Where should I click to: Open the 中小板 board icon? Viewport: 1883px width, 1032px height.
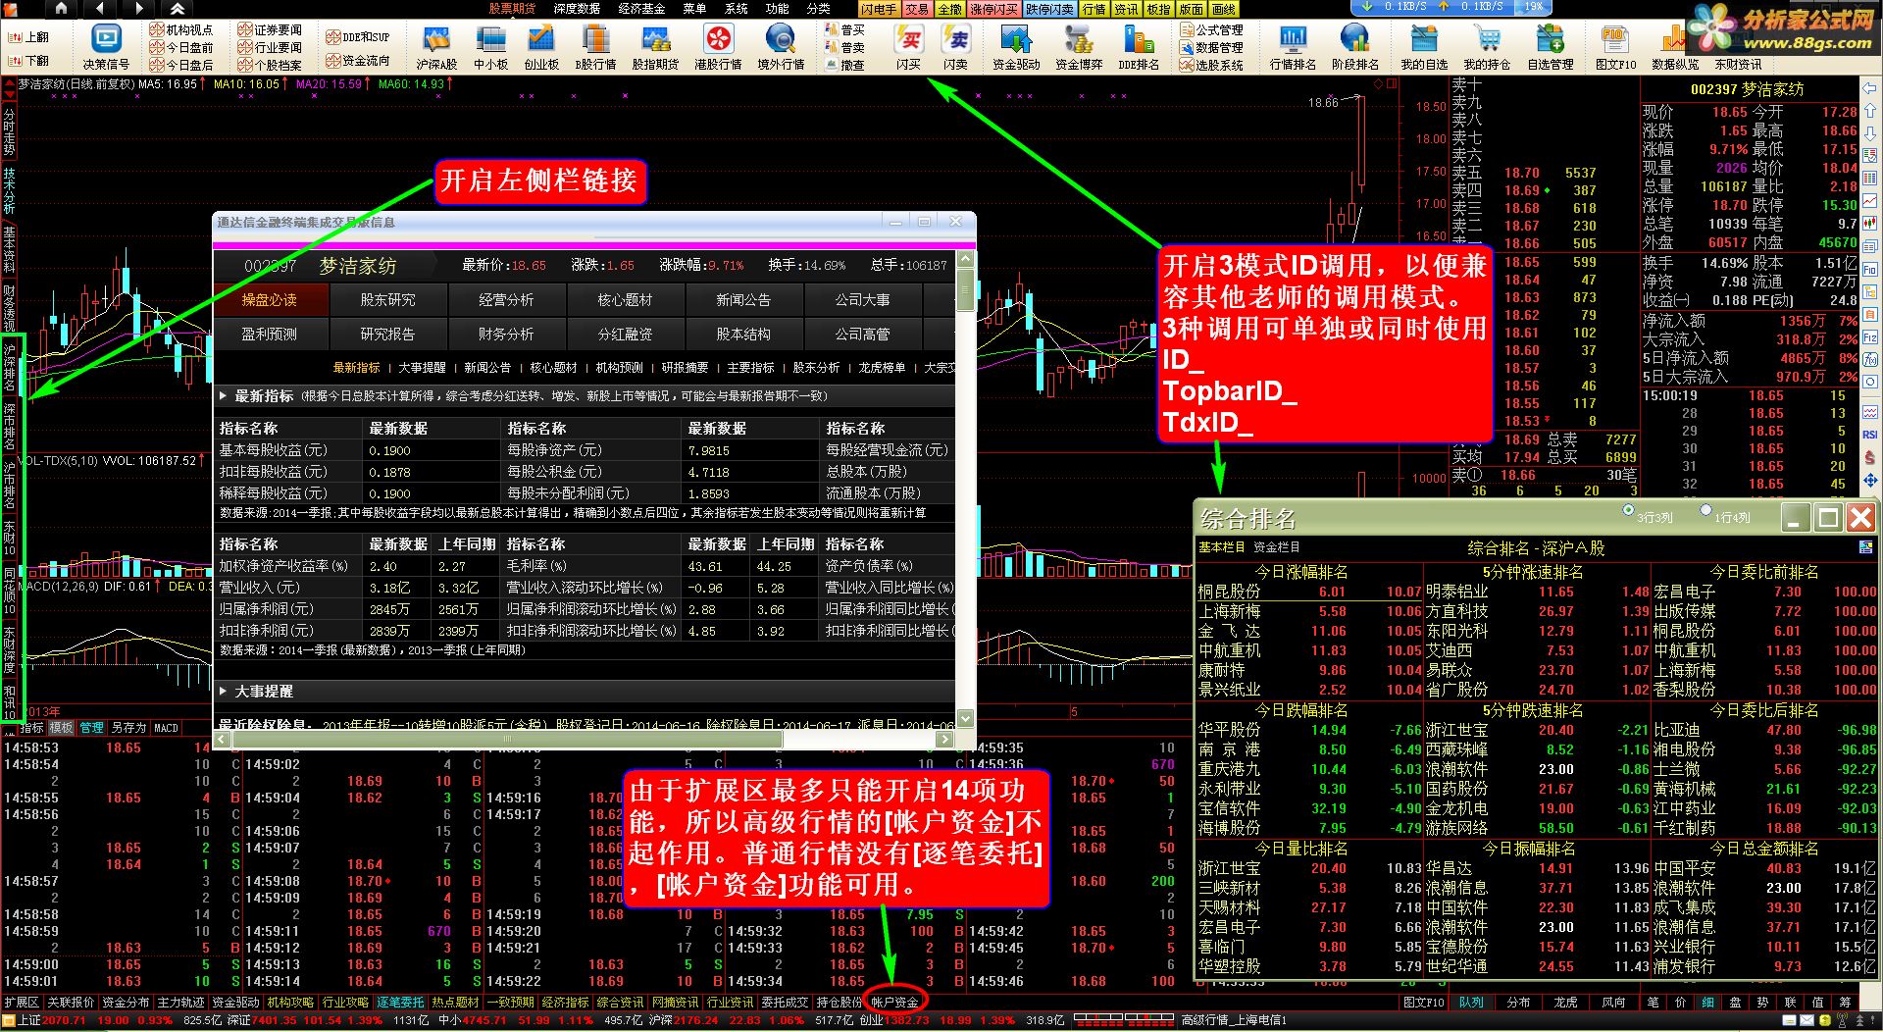(490, 46)
